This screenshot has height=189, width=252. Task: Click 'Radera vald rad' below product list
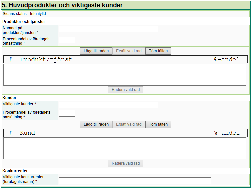click(126, 90)
